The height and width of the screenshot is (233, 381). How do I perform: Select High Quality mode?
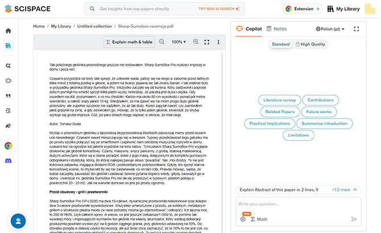[x=310, y=44]
